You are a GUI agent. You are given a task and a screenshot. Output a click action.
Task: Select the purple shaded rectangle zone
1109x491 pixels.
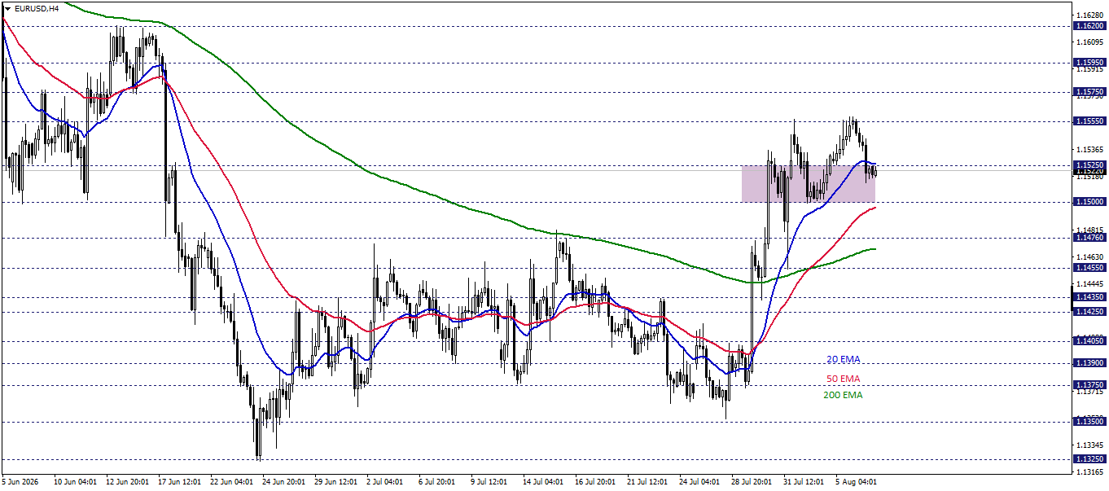(809, 183)
